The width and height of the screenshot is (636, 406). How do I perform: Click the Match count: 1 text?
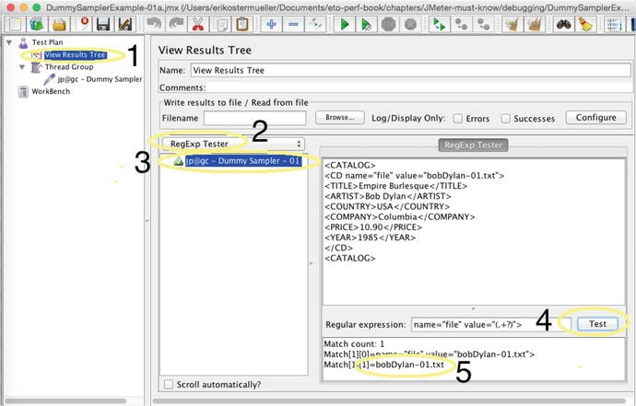click(x=354, y=344)
